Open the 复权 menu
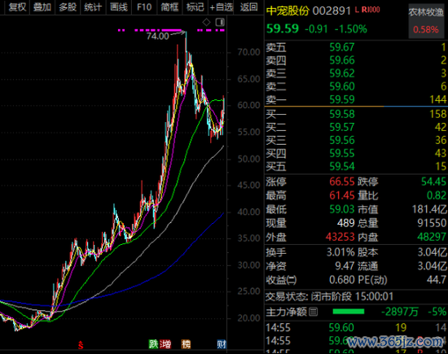This screenshot has width=448, height=354. pyautogui.click(x=17, y=7)
